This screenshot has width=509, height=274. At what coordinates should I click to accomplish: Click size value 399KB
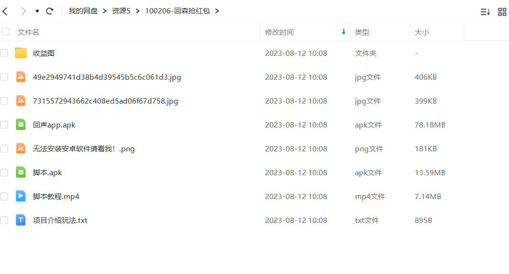(426, 101)
